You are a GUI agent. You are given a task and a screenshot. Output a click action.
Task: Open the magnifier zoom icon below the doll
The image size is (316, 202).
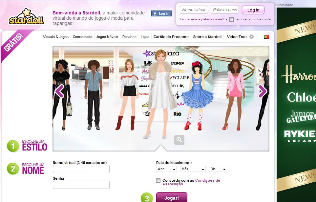[x=179, y=139]
